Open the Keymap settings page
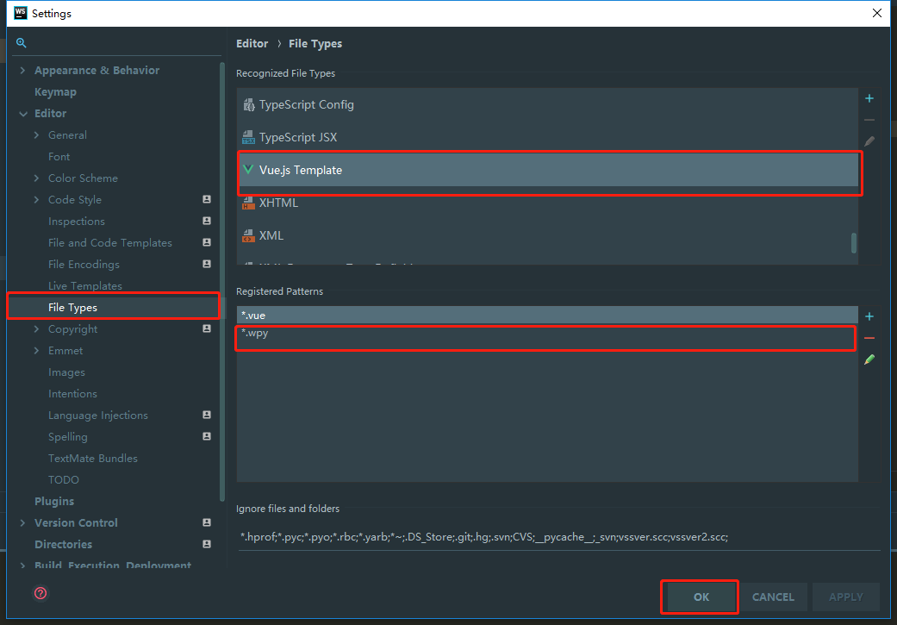897x625 pixels. coord(55,92)
